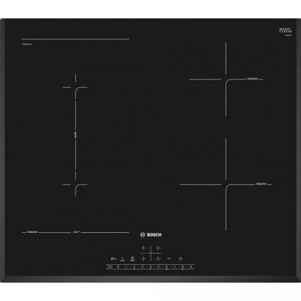This screenshot has height=301, width=301.
Task: Tap the round Bosch emblem beside the brand name
Action: [143, 235]
